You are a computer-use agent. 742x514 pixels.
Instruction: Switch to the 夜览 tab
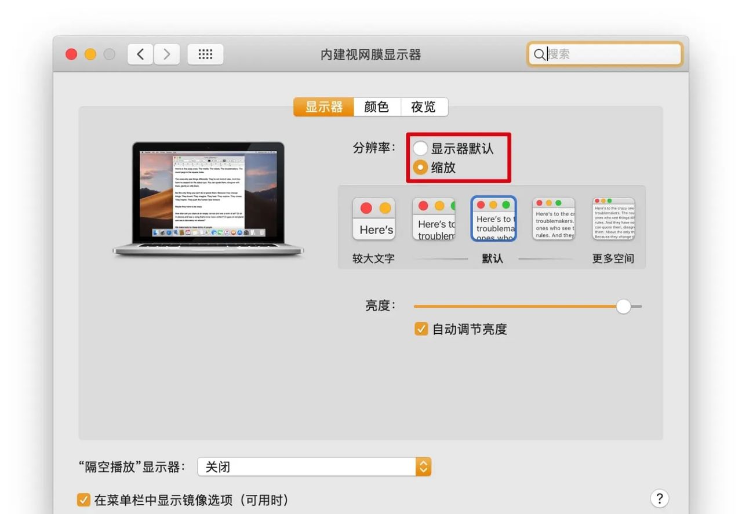tap(424, 107)
